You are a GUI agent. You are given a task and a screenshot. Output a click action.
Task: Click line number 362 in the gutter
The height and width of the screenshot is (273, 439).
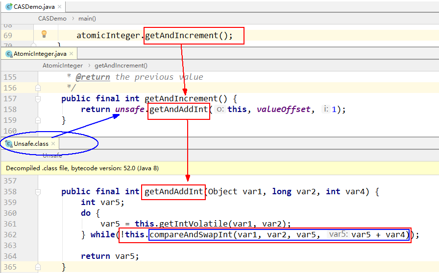pyautogui.click(x=10, y=235)
